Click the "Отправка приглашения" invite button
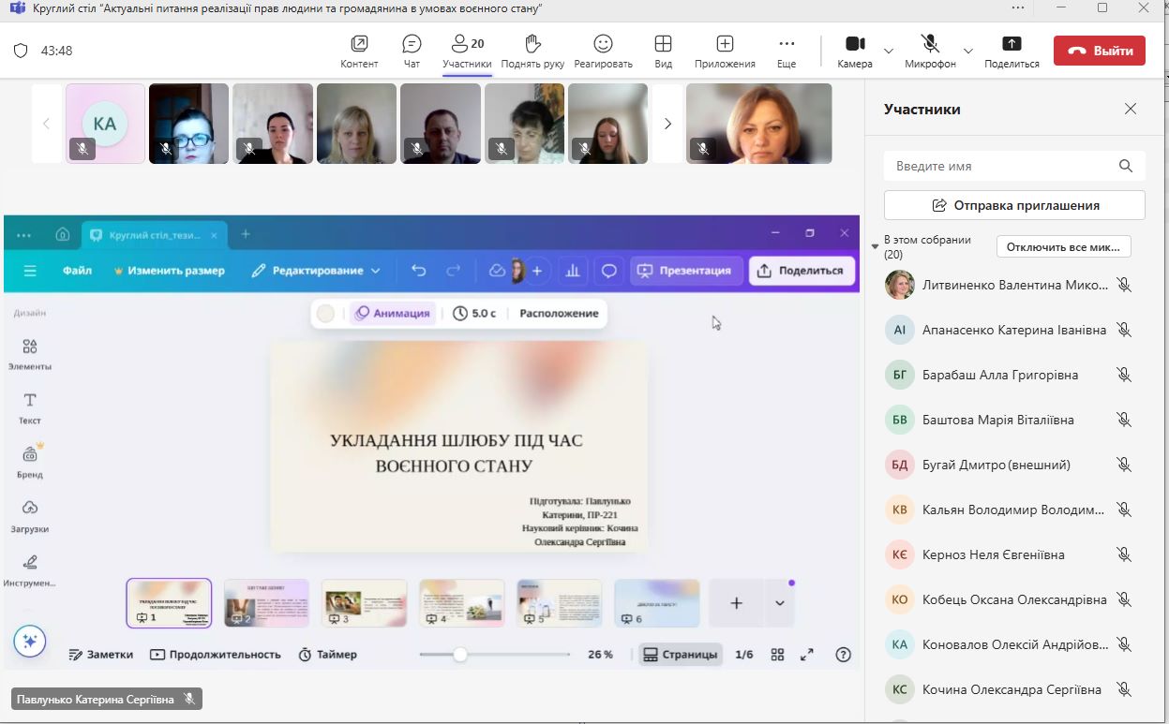Screen dimensions: 1169x724 point(1014,205)
